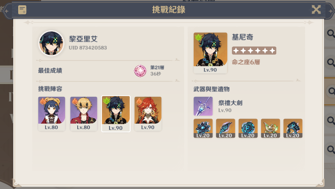The width and height of the screenshot is (335, 189).
Task: Select the 黎亞里艾 player avatar
Action: (x=51, y=43)
